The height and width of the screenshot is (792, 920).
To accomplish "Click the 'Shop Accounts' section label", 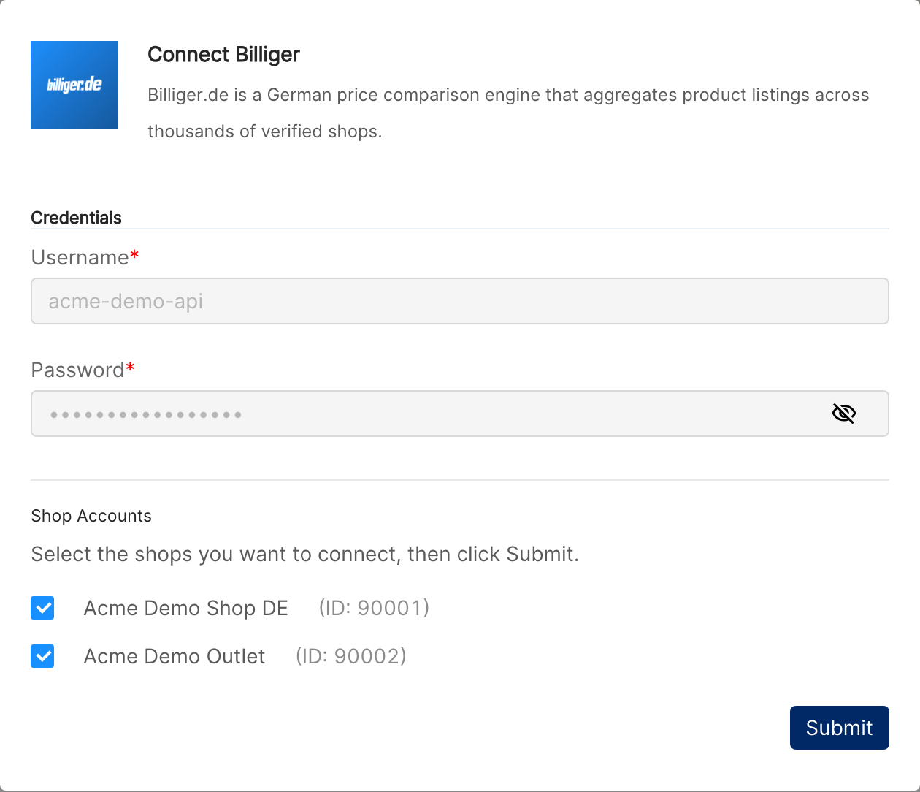I will point(91,516).
